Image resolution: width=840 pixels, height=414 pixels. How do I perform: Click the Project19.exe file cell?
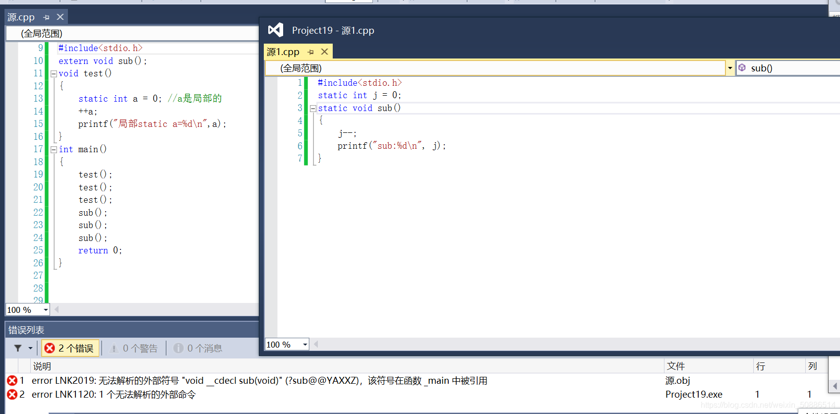tap(694, 395)
